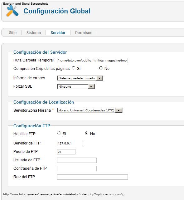Image resolution: width=184 pixels, height=200 pixels.
Task: Click the Ruta Carpeta Temporal field
Action: [x=92, y=61]
